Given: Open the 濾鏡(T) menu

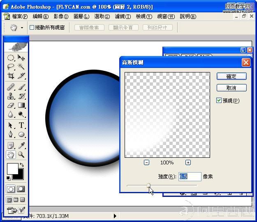Looking at the screenshot, I should [x=123, y=16].
